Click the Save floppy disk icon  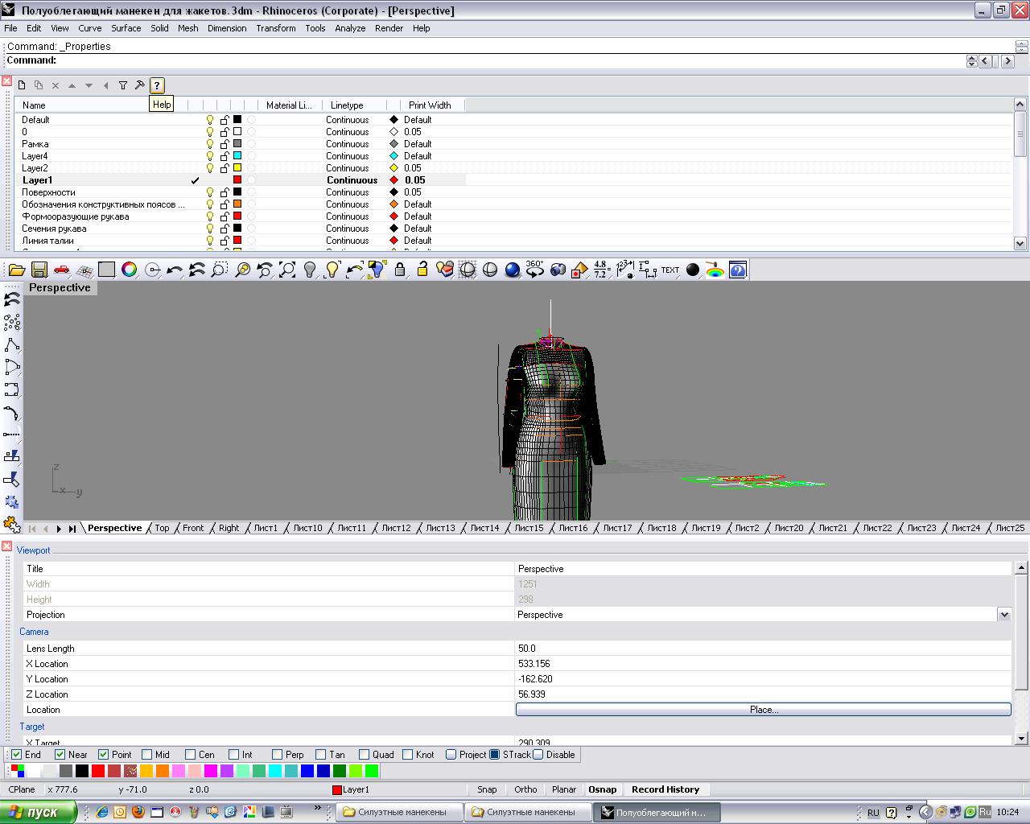(x=39, y=270)
